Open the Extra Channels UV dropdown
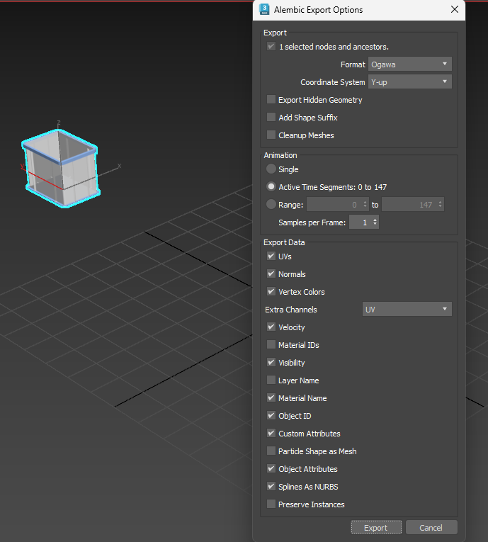Screen dimensions: 488x542 click(407, 310)
